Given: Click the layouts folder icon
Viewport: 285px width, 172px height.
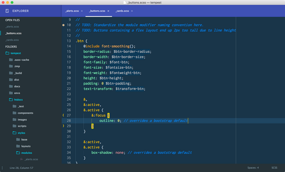Looking at the screenshot, I should (18, 146).
